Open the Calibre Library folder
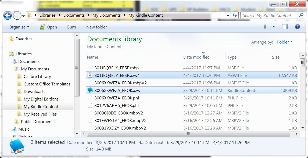 tap(37, 77)
